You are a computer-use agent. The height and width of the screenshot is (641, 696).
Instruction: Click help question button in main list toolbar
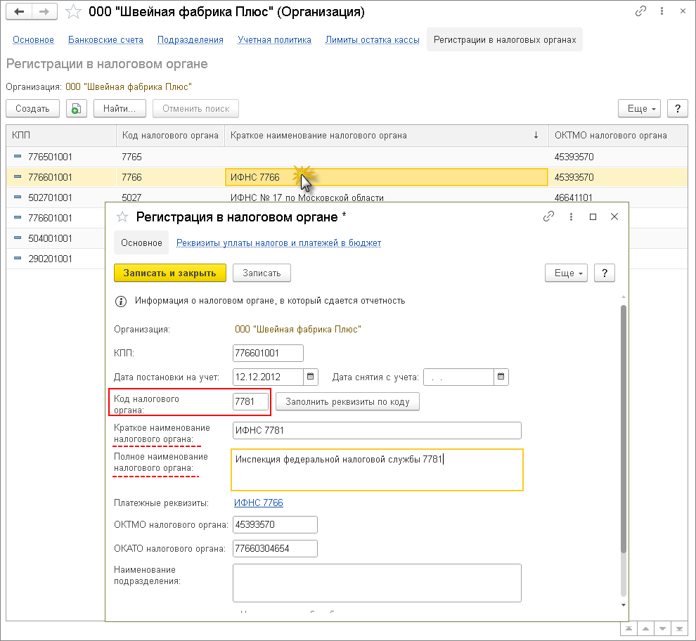click(x=677, y=108)
